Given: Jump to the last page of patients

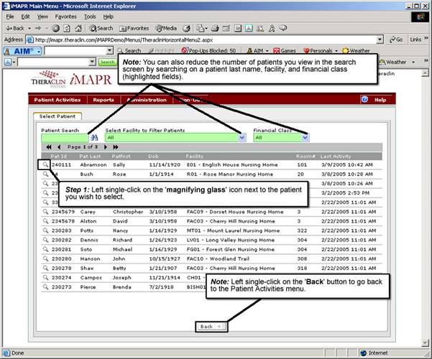Looking at the screenshot, I should (115, 146).
